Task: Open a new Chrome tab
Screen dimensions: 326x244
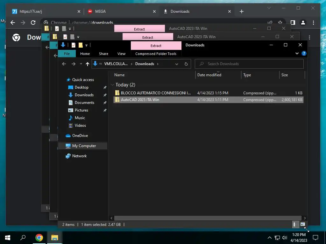Action: 241,12
